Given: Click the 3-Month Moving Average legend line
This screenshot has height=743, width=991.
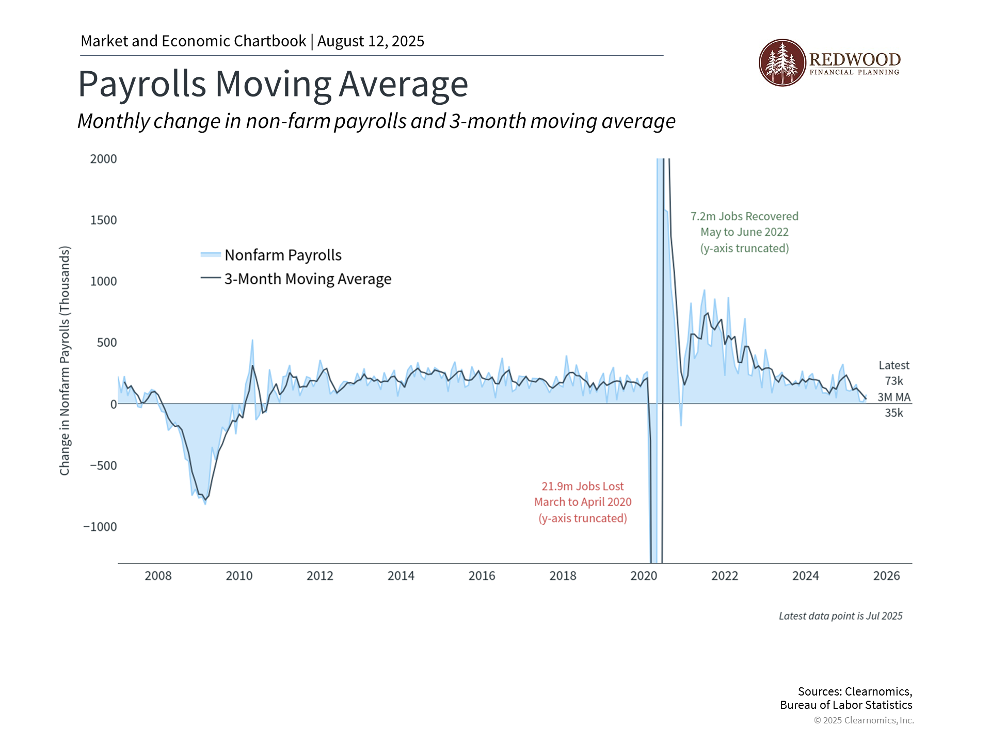Looking at the screenshot, I should [x=211, y=278].
